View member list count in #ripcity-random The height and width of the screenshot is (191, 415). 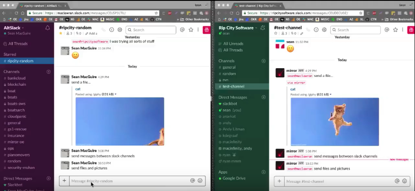pyautogui.click(x=69, y=33)
